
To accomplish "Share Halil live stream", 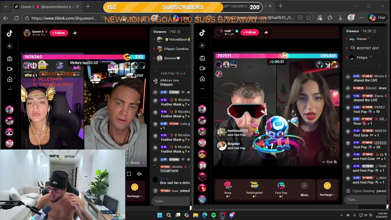I will click(x=266, y=32).
